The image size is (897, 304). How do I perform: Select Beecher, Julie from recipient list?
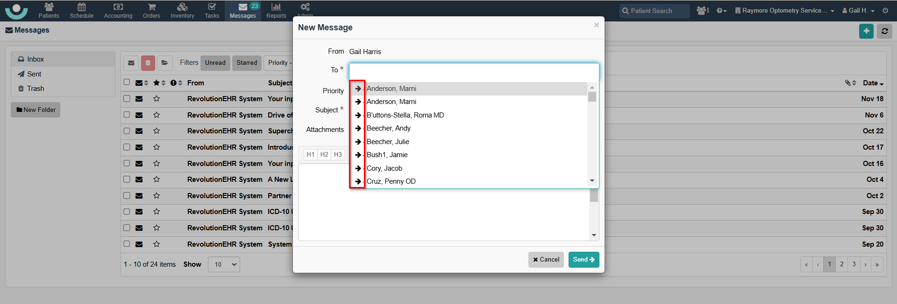point(388,142)
